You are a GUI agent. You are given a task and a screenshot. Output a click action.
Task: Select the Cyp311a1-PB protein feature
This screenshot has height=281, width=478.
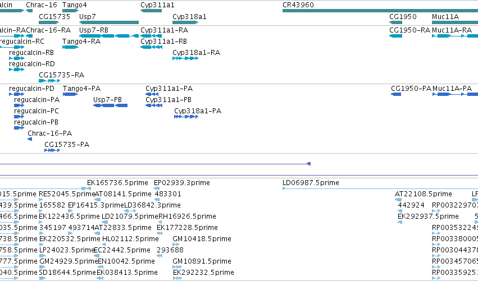click(x=154, y=105)
